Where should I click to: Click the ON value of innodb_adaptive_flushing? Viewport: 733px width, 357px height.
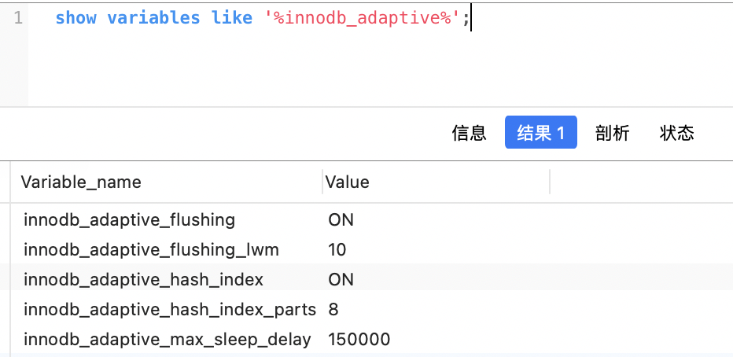click(x=341, y=219)
